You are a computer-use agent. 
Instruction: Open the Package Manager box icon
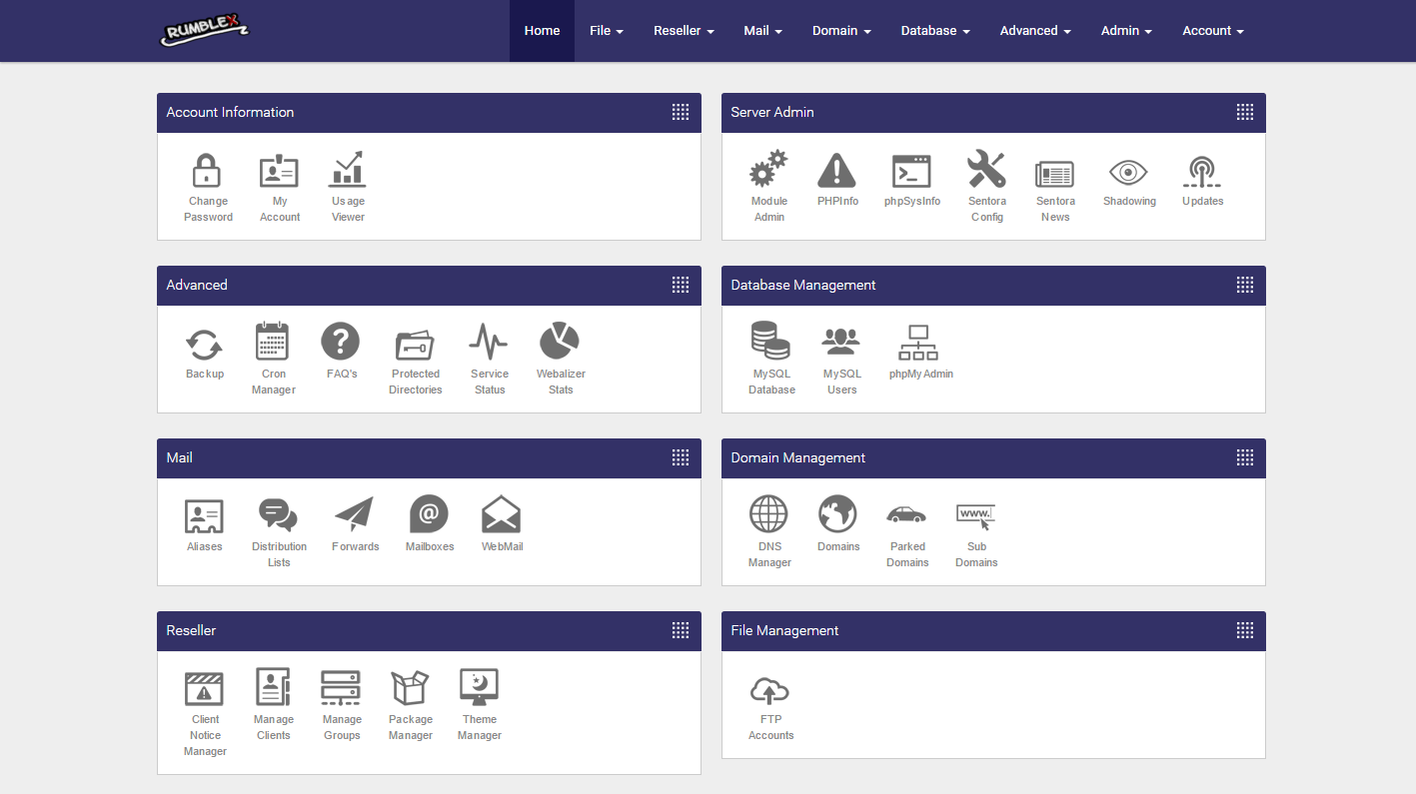(x=410, y=688)
